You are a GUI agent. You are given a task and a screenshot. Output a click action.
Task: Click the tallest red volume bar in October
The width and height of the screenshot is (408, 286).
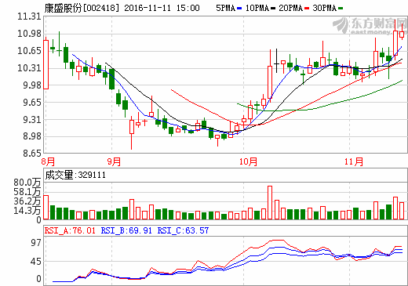tap(270, 203)
